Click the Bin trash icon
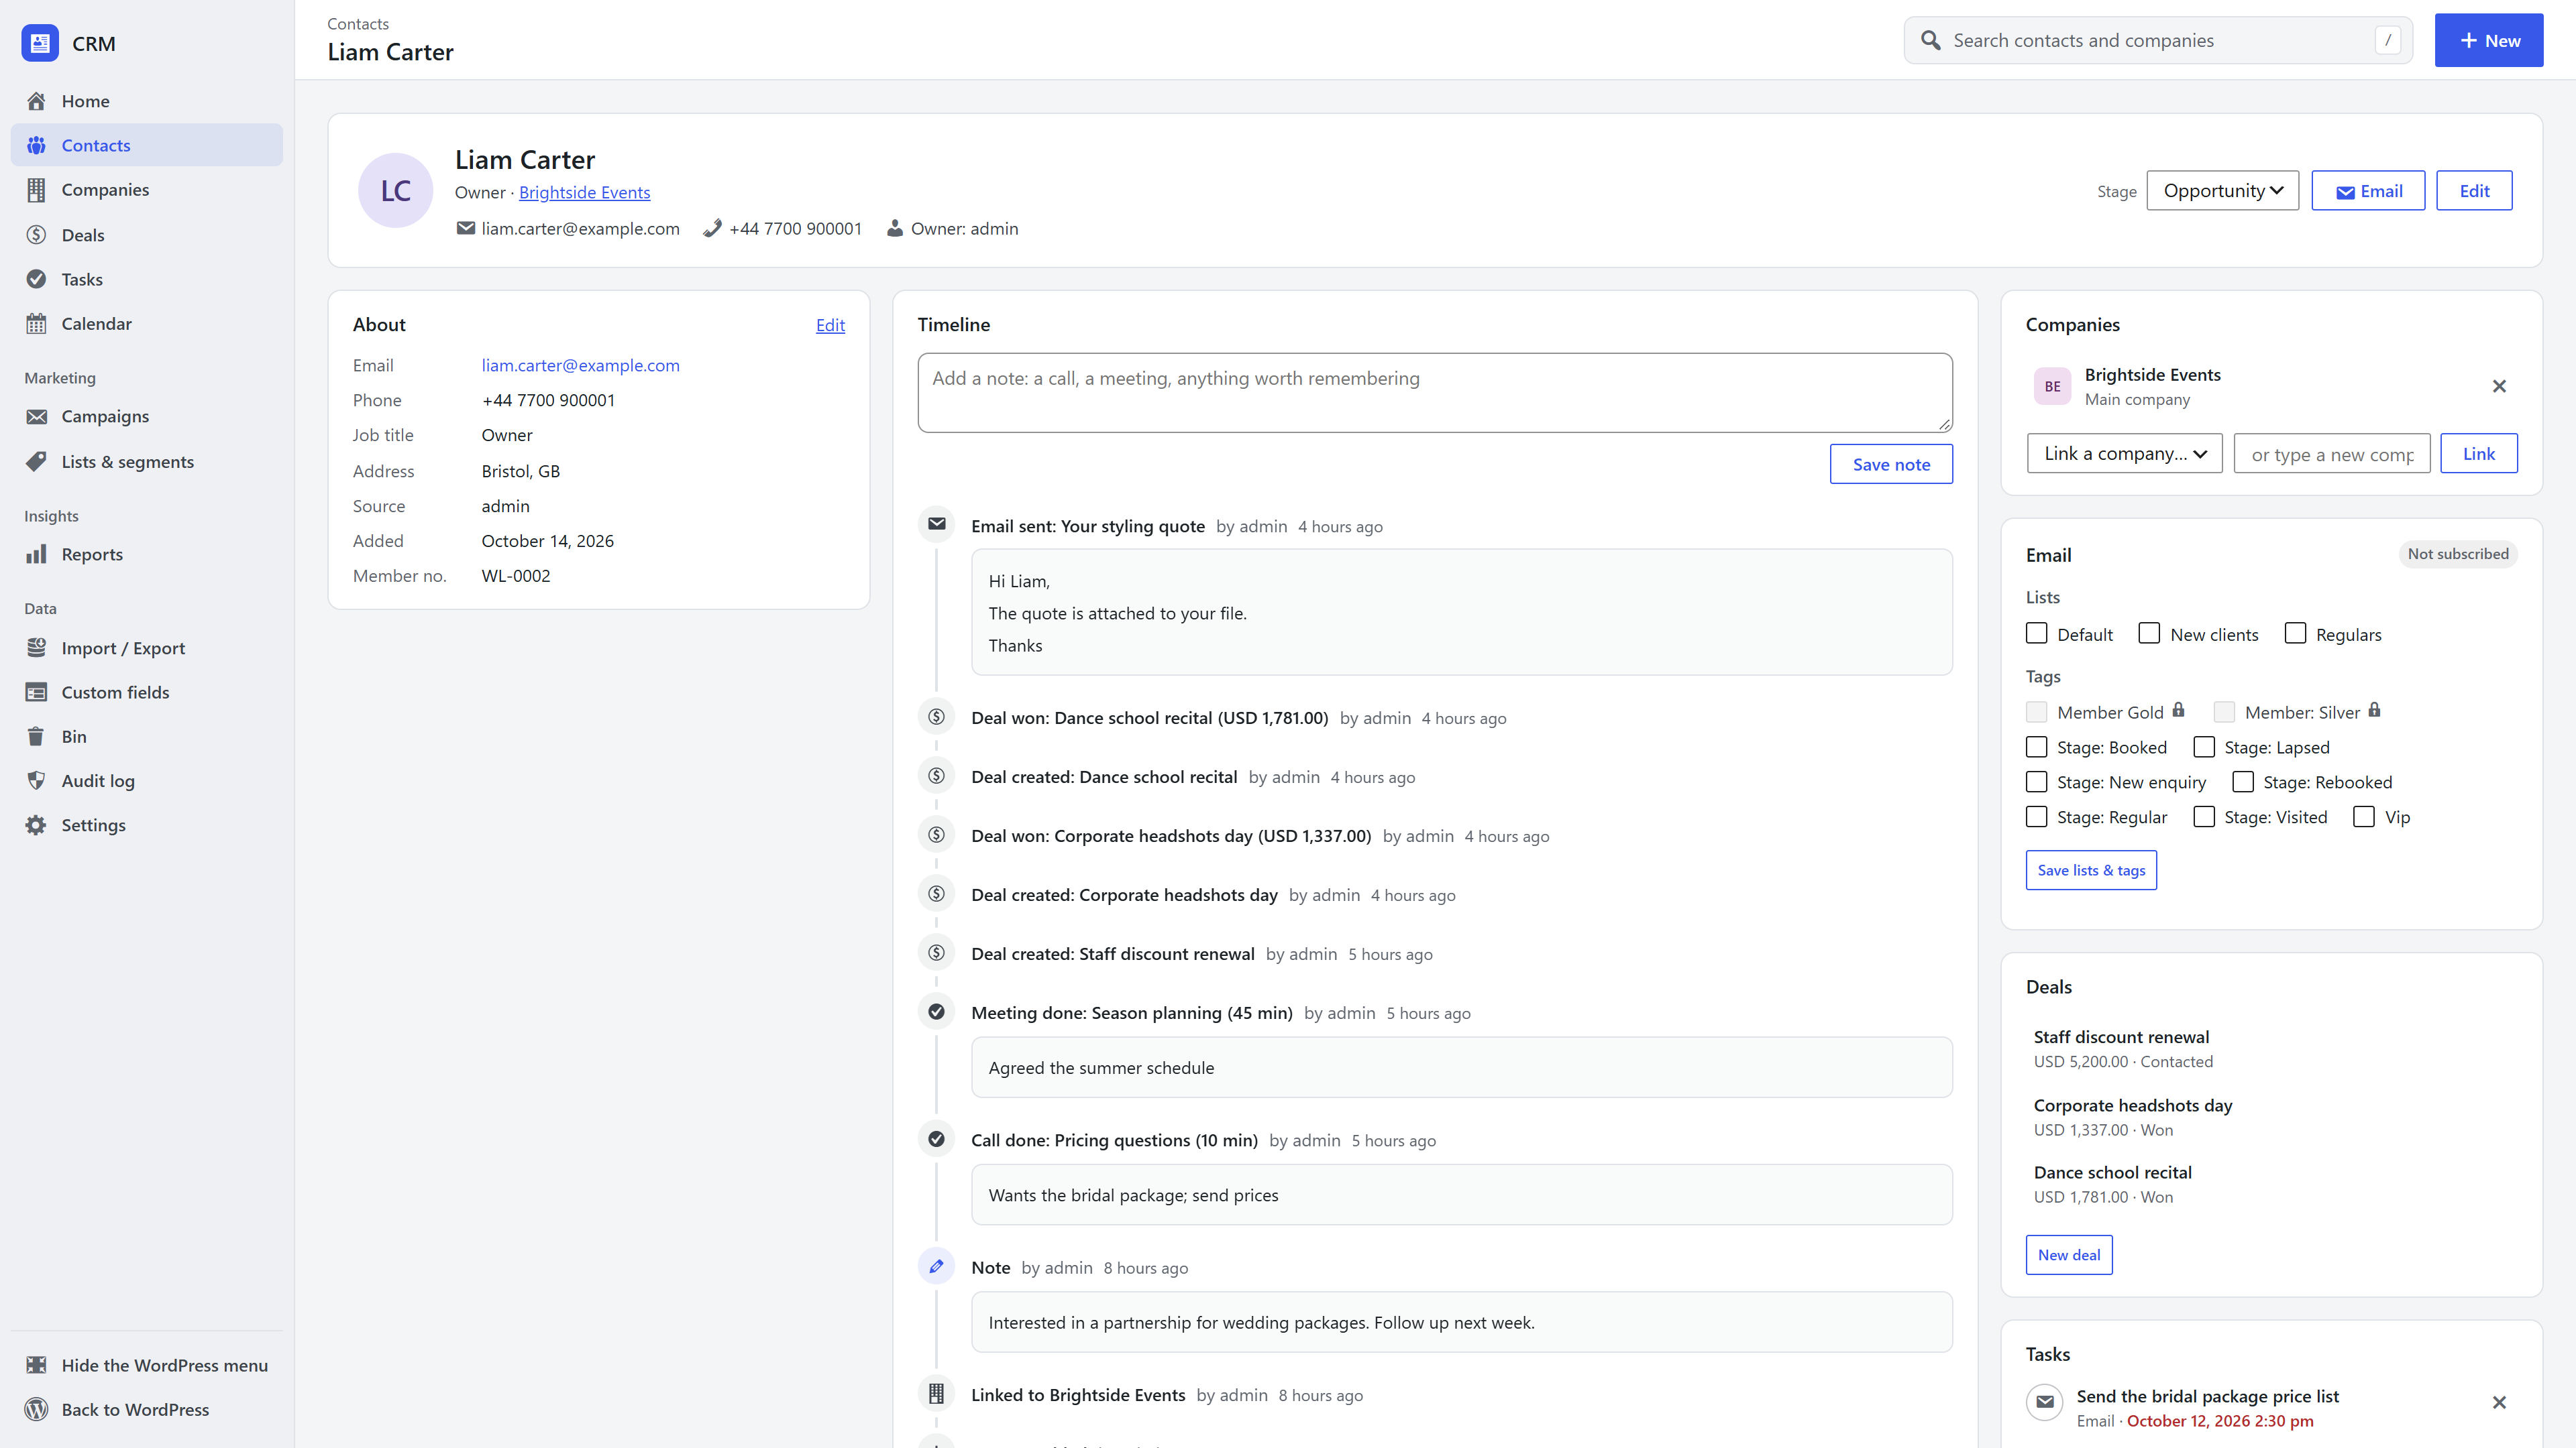 [x=37, y=737]
